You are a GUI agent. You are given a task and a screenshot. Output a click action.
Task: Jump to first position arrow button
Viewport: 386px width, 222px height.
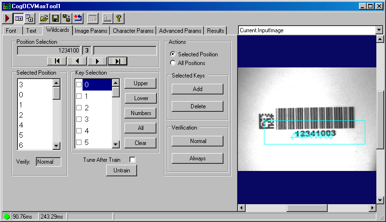57,61
